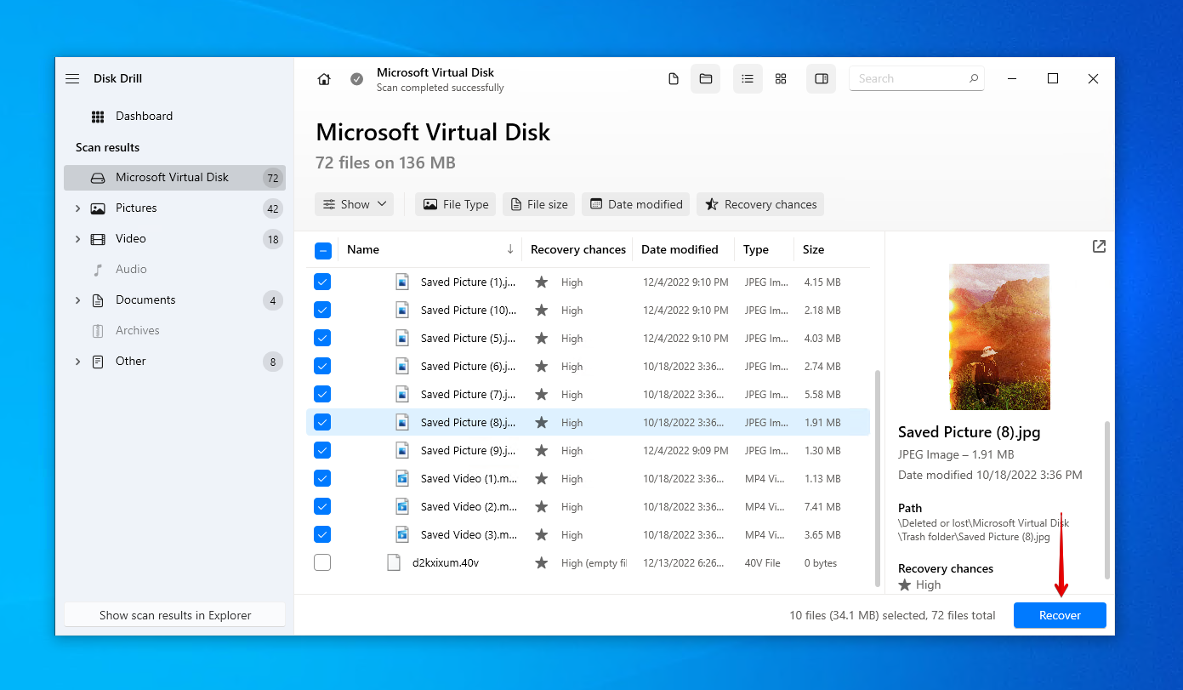The width and height of the screenshot is (1183, 690).
Task: Uncheck Saved Picture (1).jpg checkbox
Action: pyautogui.click(x=322, y=282)
